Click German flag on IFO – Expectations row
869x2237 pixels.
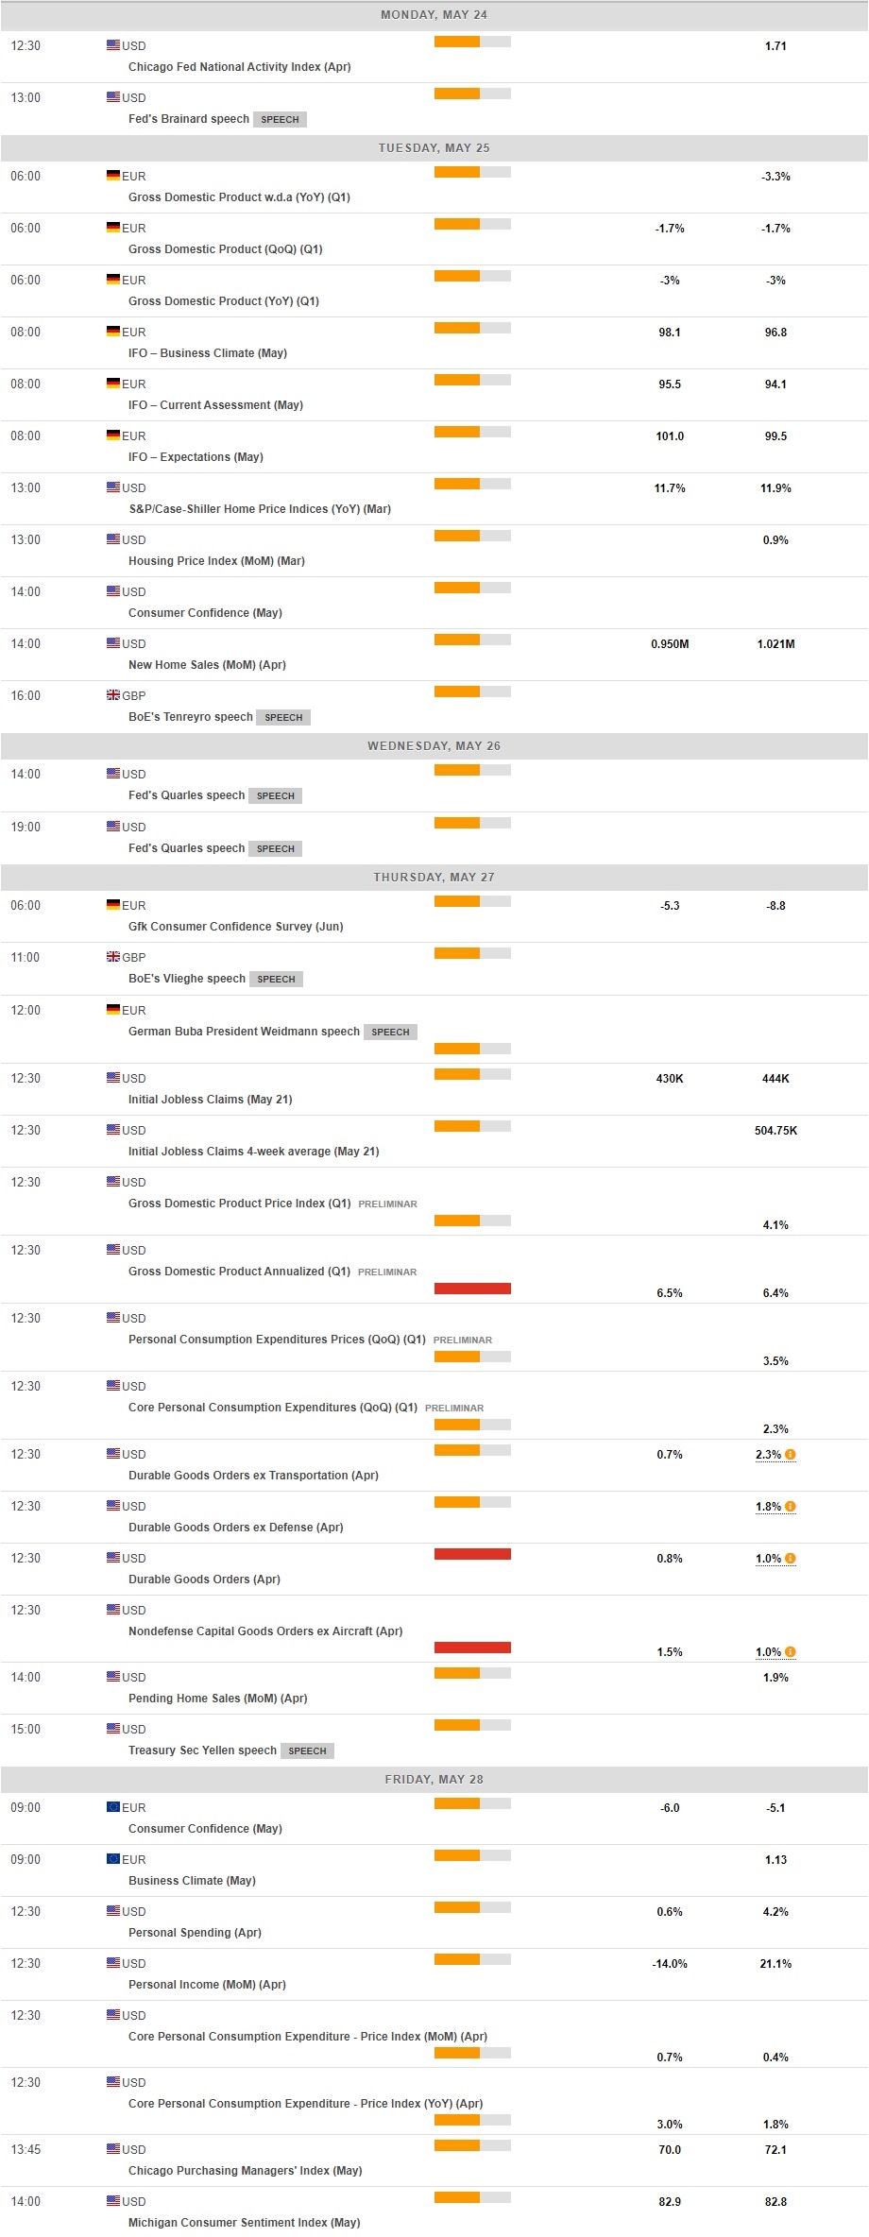[x=113, y=435]
